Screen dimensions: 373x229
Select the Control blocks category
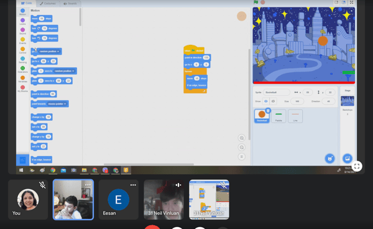(22, 50)
